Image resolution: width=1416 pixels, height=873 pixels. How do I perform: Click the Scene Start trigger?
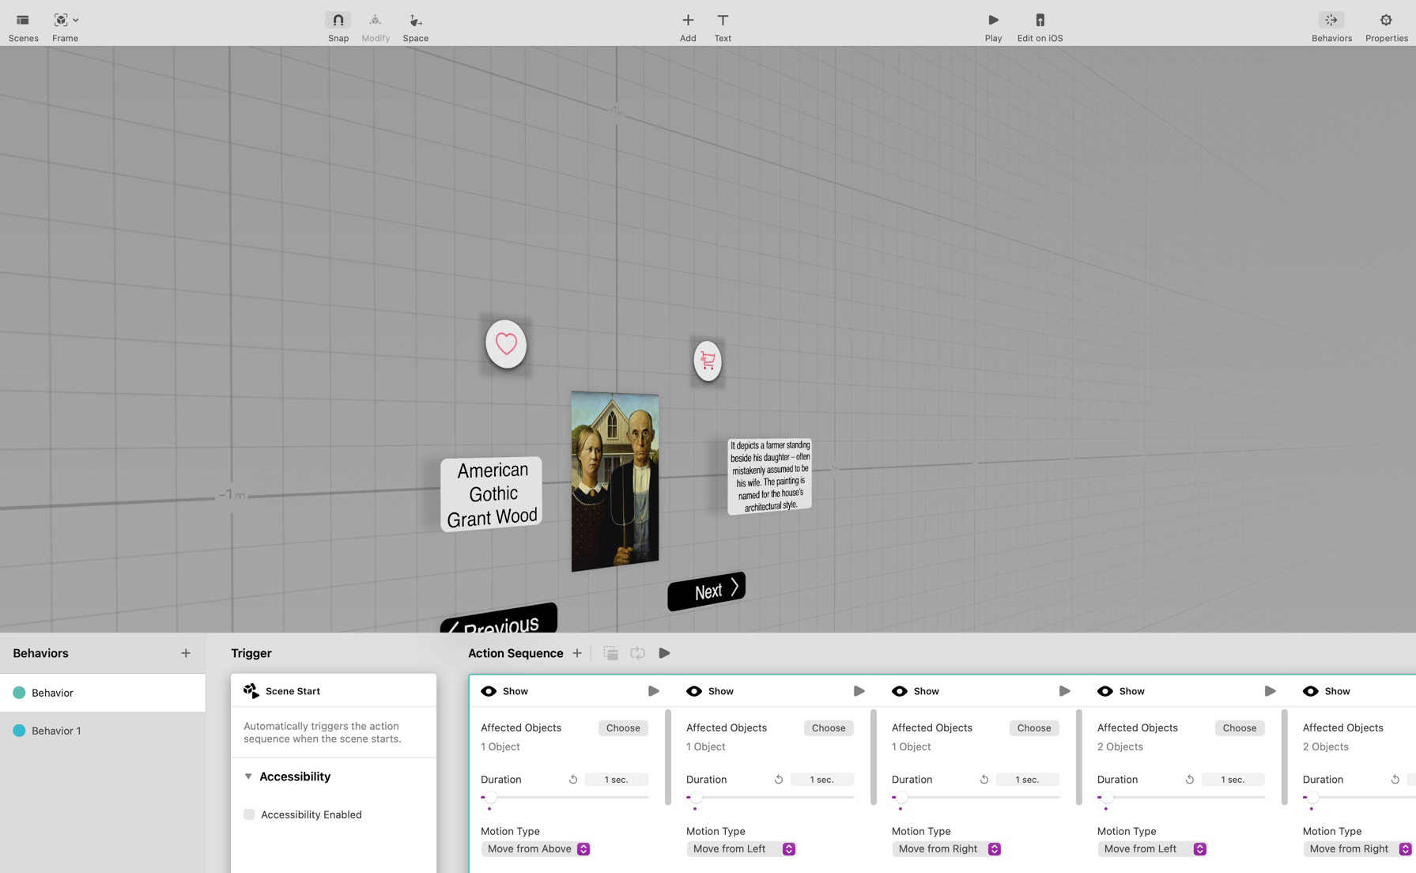coord(334,691)
